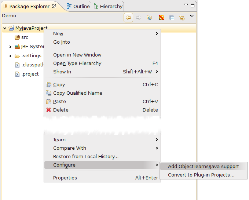The width and height of the screenshot is (249, 200).
Task: Choose Convert to Plug-in Projects
Action: coord(201,175)
